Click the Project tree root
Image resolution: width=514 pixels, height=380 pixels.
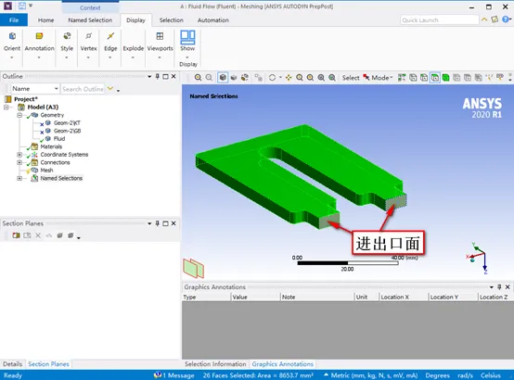[26, 99]
